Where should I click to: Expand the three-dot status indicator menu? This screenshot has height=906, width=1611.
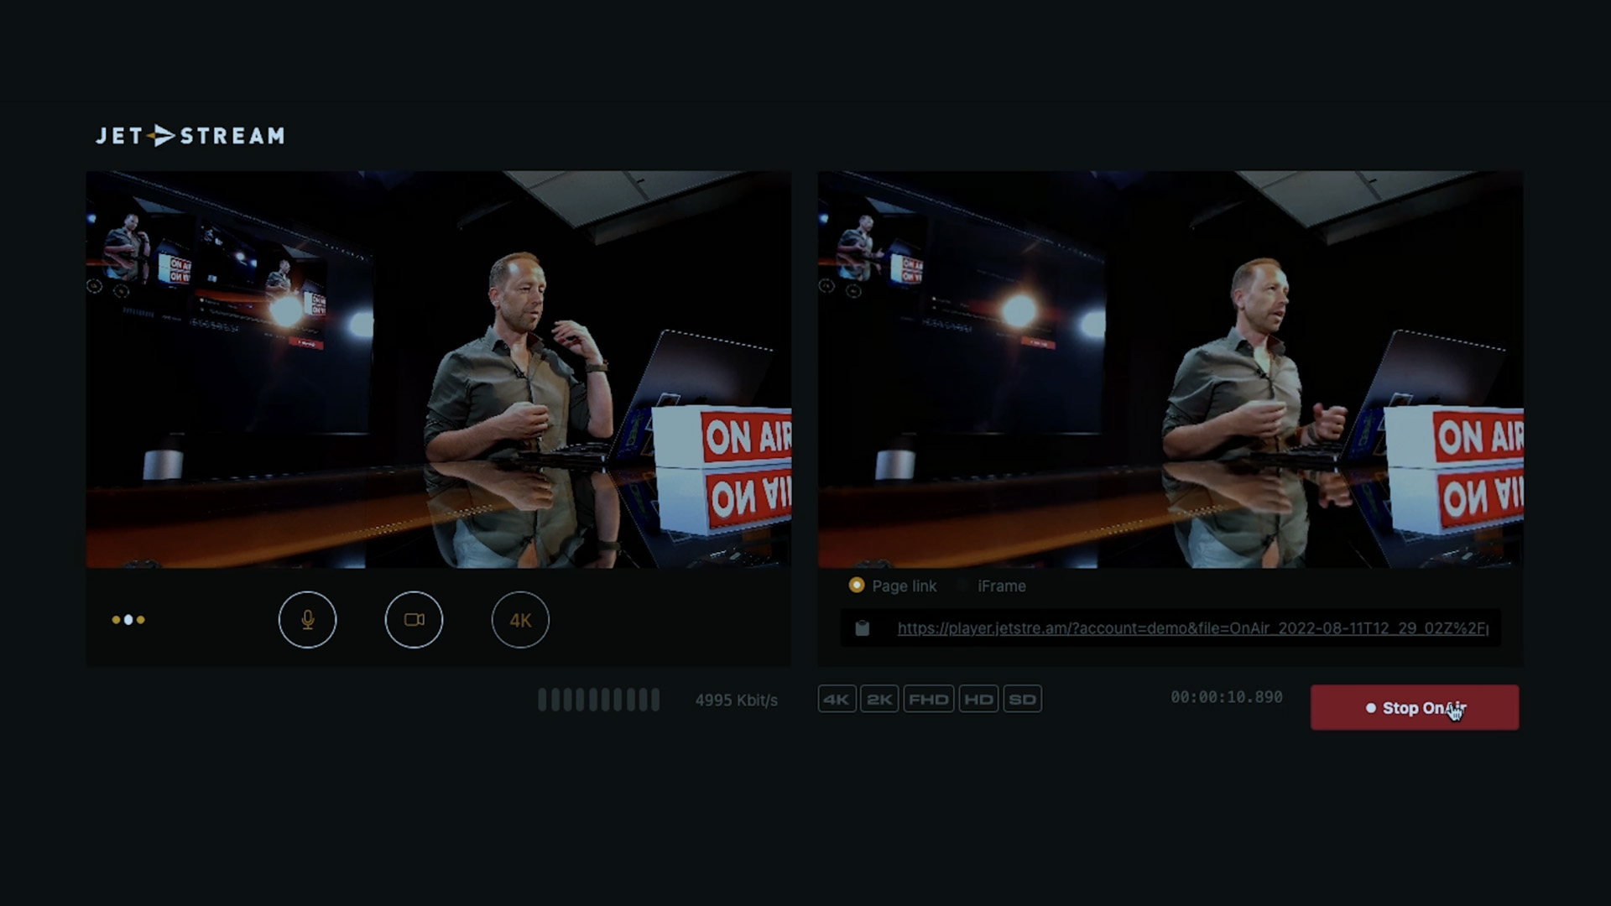[x=128, y=620]
